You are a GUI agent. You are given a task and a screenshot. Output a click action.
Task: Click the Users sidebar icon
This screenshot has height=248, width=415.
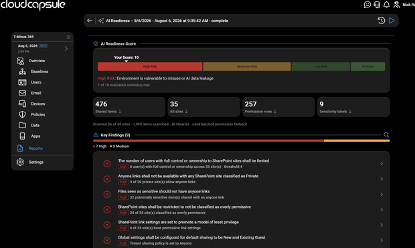(22, 82)
